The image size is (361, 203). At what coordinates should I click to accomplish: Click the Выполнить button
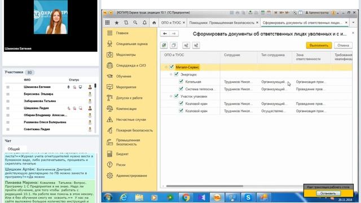[319, 45]
